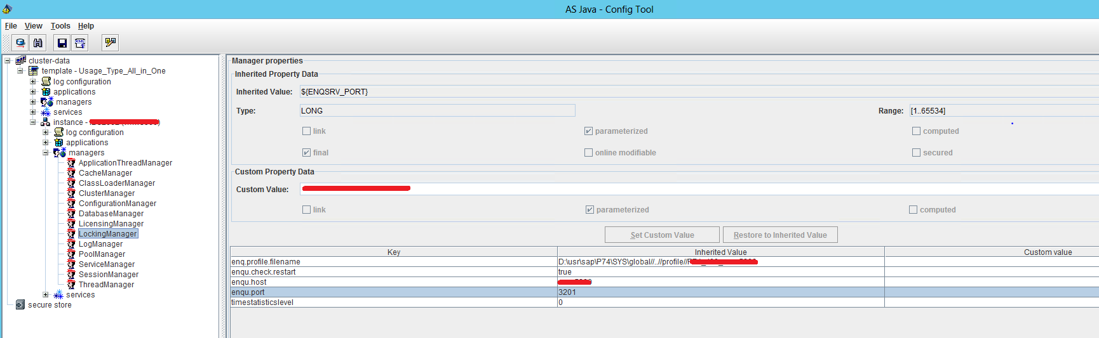Select the timestatisticslevel key cell
Image resolution: width=1099 pixels, height=338 pixels.
(394, 302)
